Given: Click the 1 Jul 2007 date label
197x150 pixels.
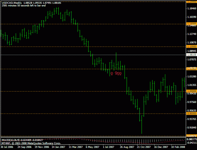Looking at the screenshot, I should pyautogui.click(x=108, y=147).
